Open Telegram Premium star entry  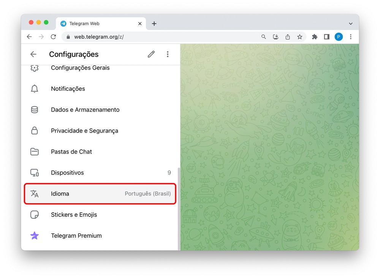point(76,236)
